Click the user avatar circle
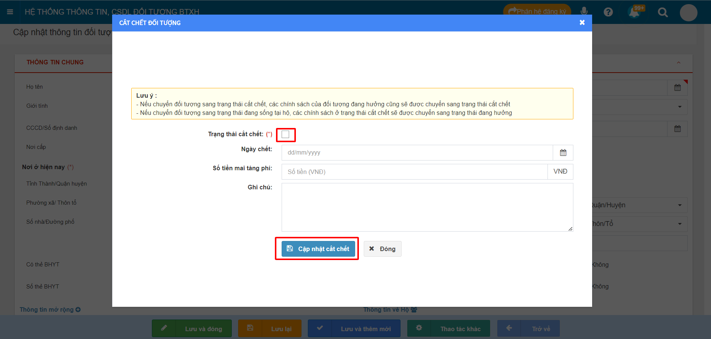The image size is (711, 339). (x=688, y=13)
